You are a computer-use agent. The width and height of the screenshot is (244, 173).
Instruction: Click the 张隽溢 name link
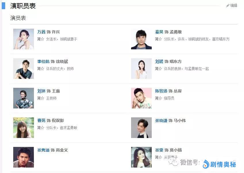pos(43,150)
